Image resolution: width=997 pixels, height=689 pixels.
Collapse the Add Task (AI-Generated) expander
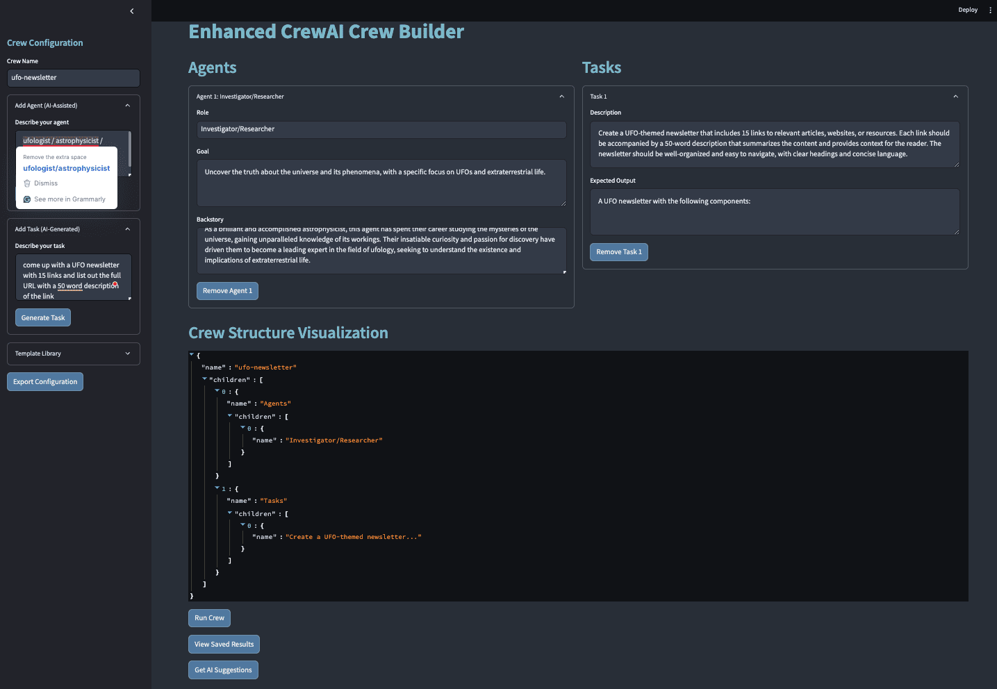click(127, 229)
